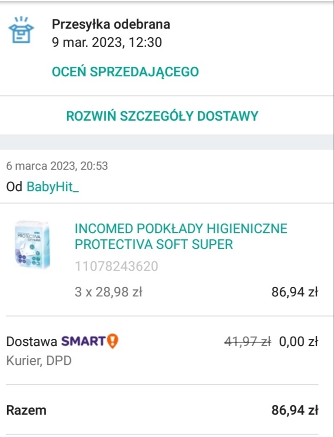Tap OCEŃ SPRZEDAJĄCEGO to rate the seller
This screenshot has width=334, height=437.
[x=125, y=72]
